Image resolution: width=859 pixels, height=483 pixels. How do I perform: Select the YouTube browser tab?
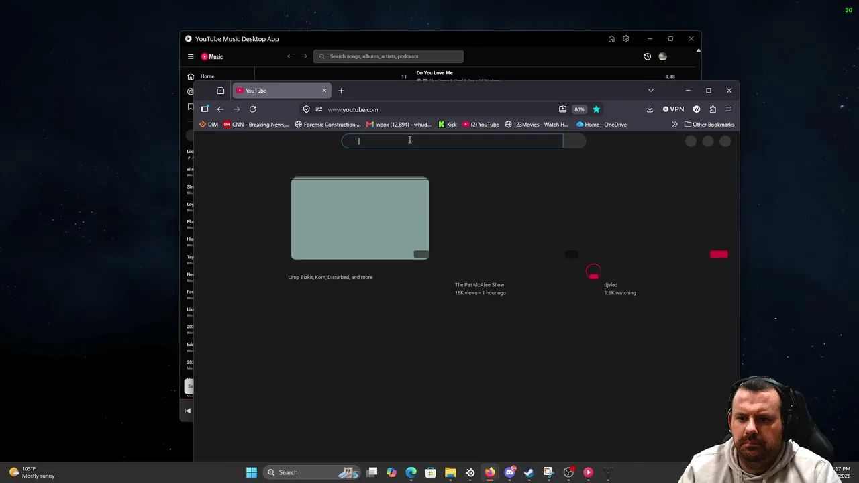pyautogui.click(x=282, y=91)
